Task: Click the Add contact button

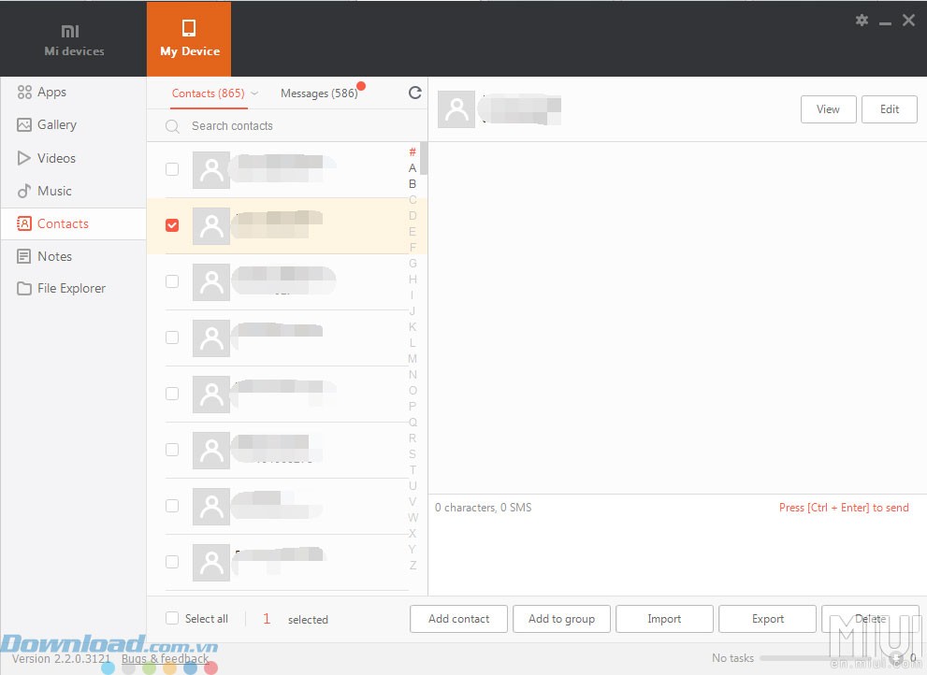Action: [458, 619]
